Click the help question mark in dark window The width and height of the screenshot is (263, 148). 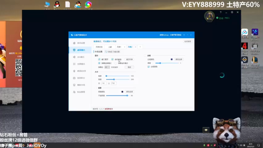coord(221,12)
